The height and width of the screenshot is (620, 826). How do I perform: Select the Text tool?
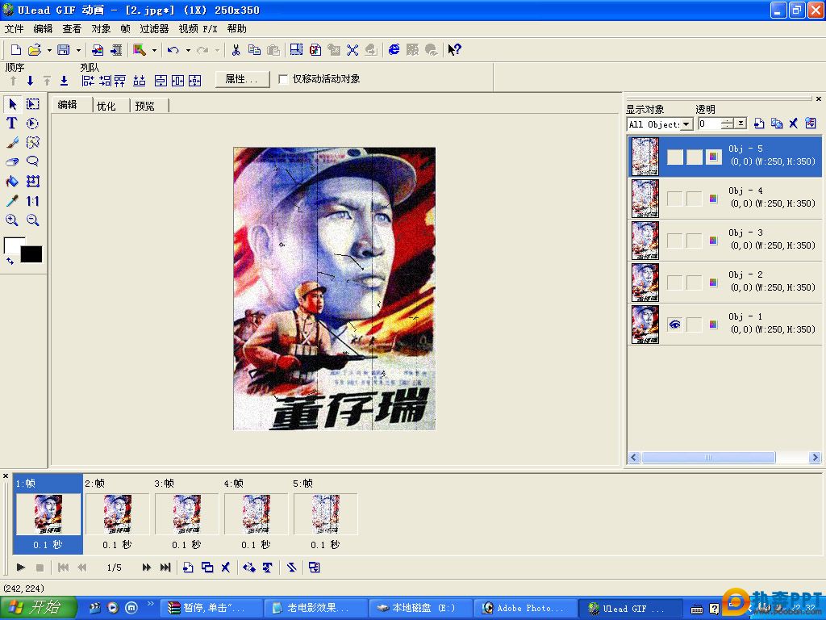[11, 124]
